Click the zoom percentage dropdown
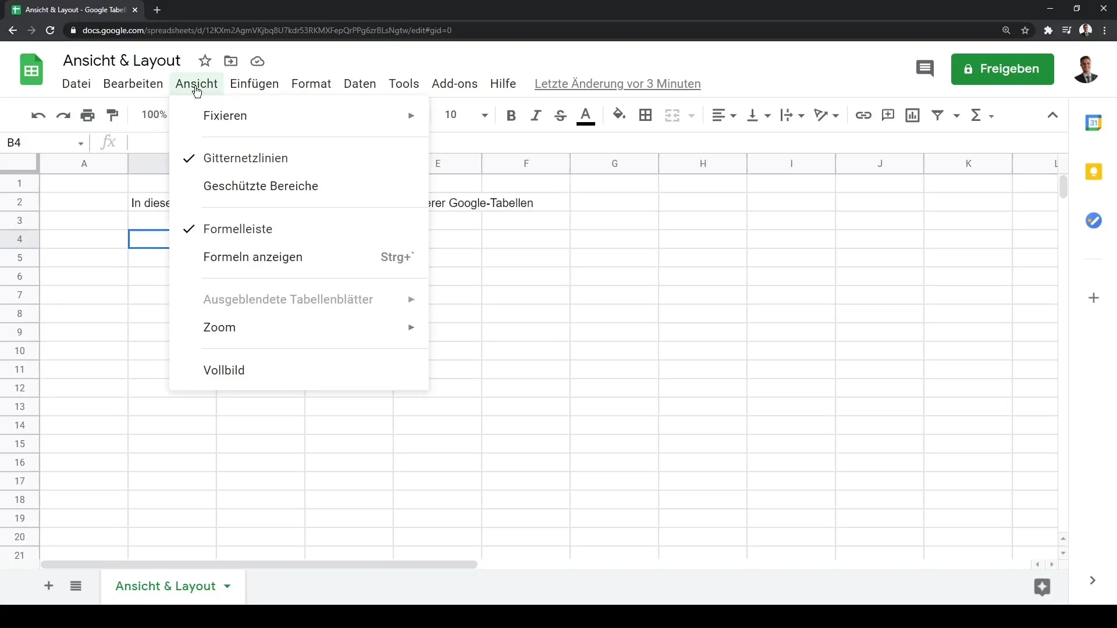This screenshot has width=1117, height=628. click(154, 114)
